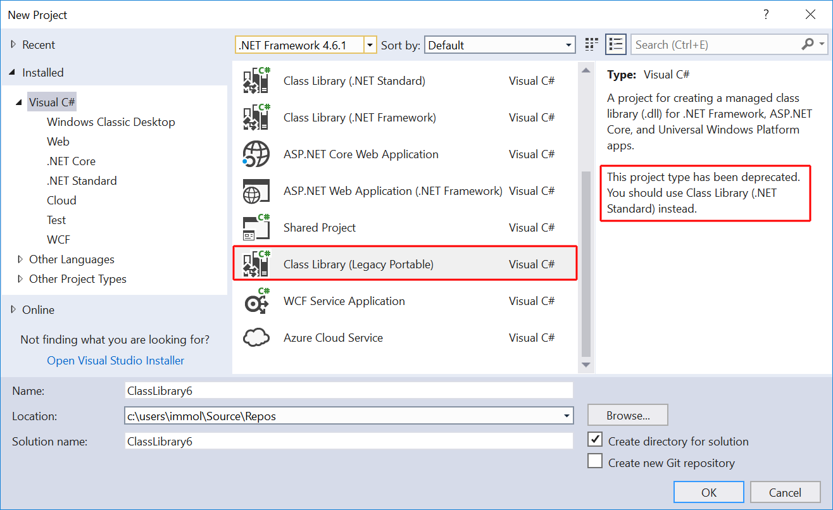Click the Class Library (.NET Framework) template icon

tap(256, 117)
